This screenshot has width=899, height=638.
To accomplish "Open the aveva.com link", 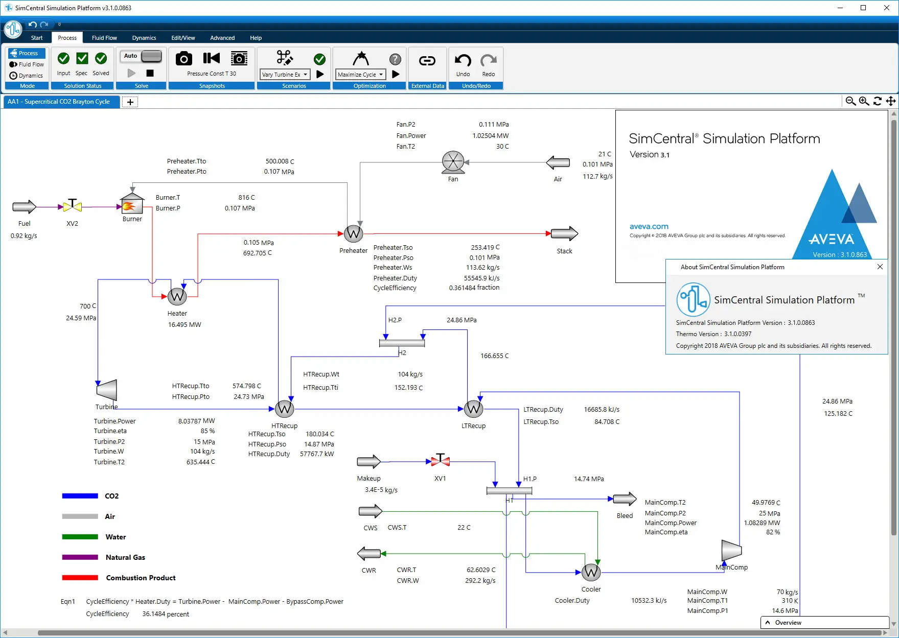I will pos(649,226).
